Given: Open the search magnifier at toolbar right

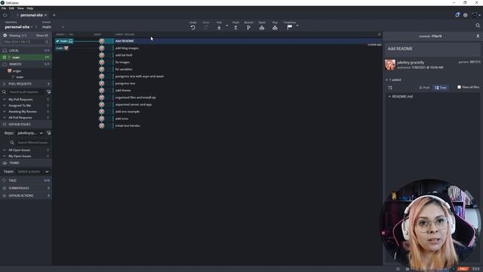Looking at the screenshot, I should click(x=478, y=25).
